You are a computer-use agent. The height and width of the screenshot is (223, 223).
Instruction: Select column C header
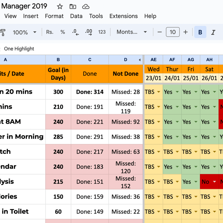tap(90, 60)
